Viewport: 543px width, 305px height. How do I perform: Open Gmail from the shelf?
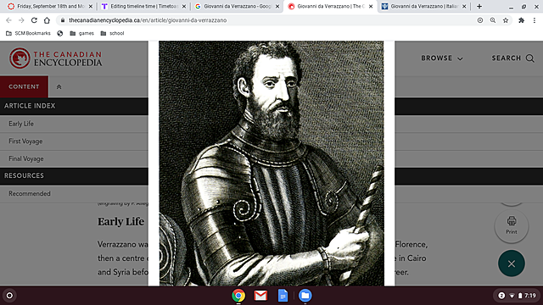pos(260,296)
